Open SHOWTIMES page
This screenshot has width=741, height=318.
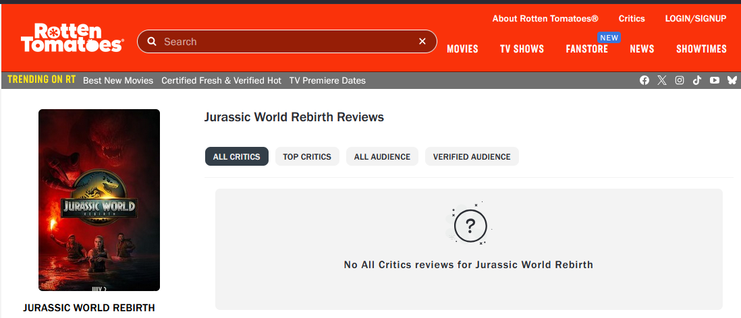pos(701,49)
